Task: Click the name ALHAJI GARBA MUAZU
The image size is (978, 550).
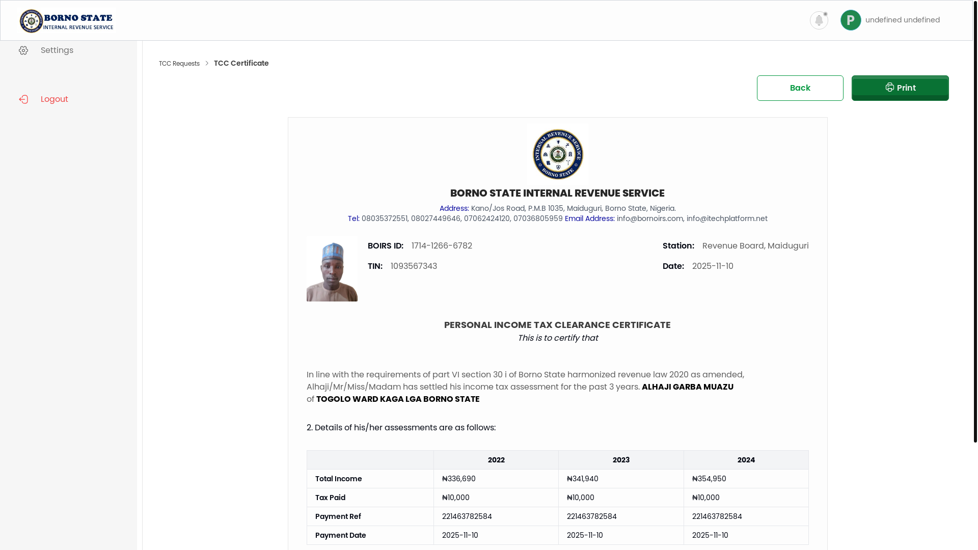Action: click(688, 387)
